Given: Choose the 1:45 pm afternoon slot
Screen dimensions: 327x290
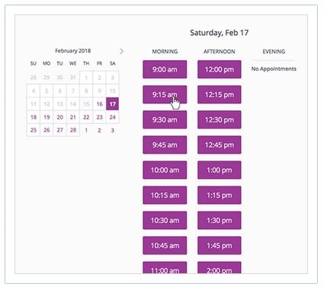Looking at the screenshot, I should [220, 246].
